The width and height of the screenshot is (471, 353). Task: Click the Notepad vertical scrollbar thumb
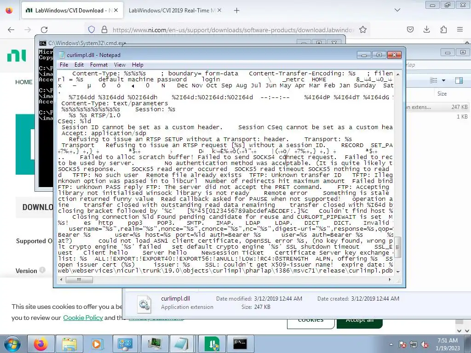[398, 247]
